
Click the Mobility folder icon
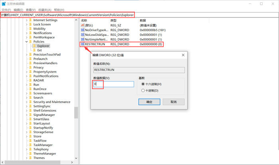30,29
